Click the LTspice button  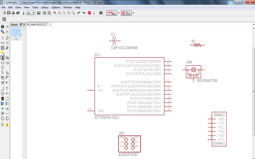click(126, 13)
